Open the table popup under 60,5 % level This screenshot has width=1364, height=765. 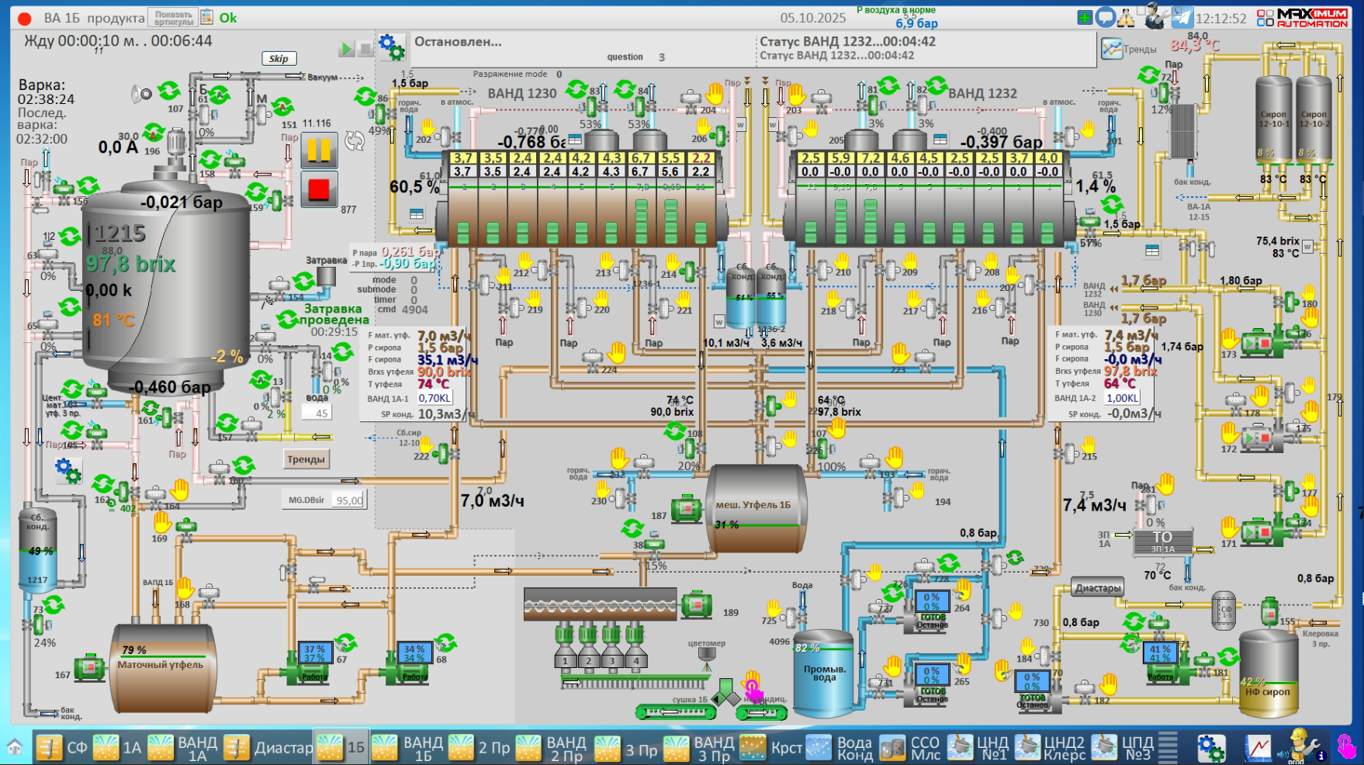pos(417,214)
